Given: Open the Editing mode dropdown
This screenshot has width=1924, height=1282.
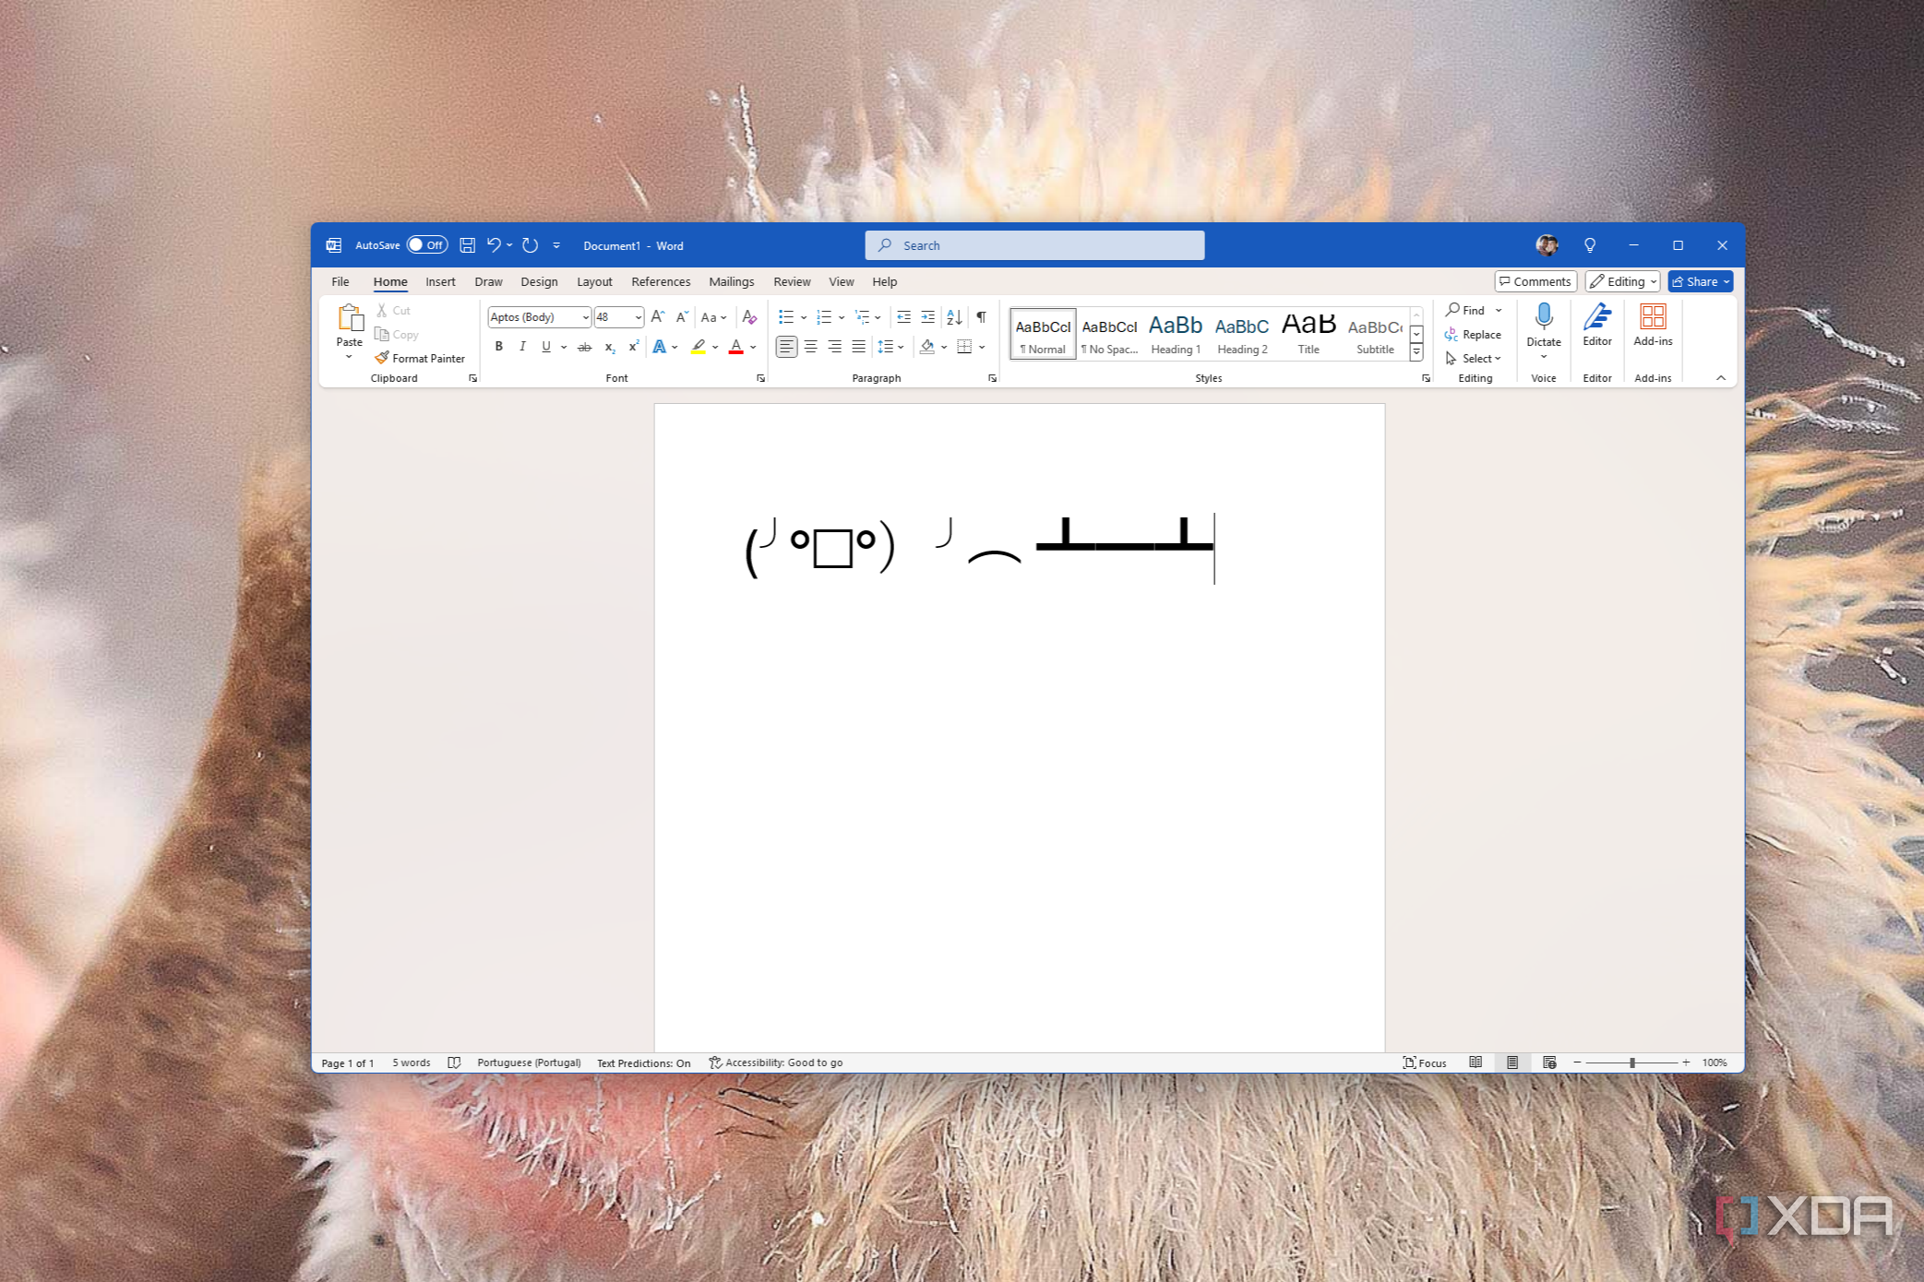Looking at the screenshot, I should [1622, 281].
